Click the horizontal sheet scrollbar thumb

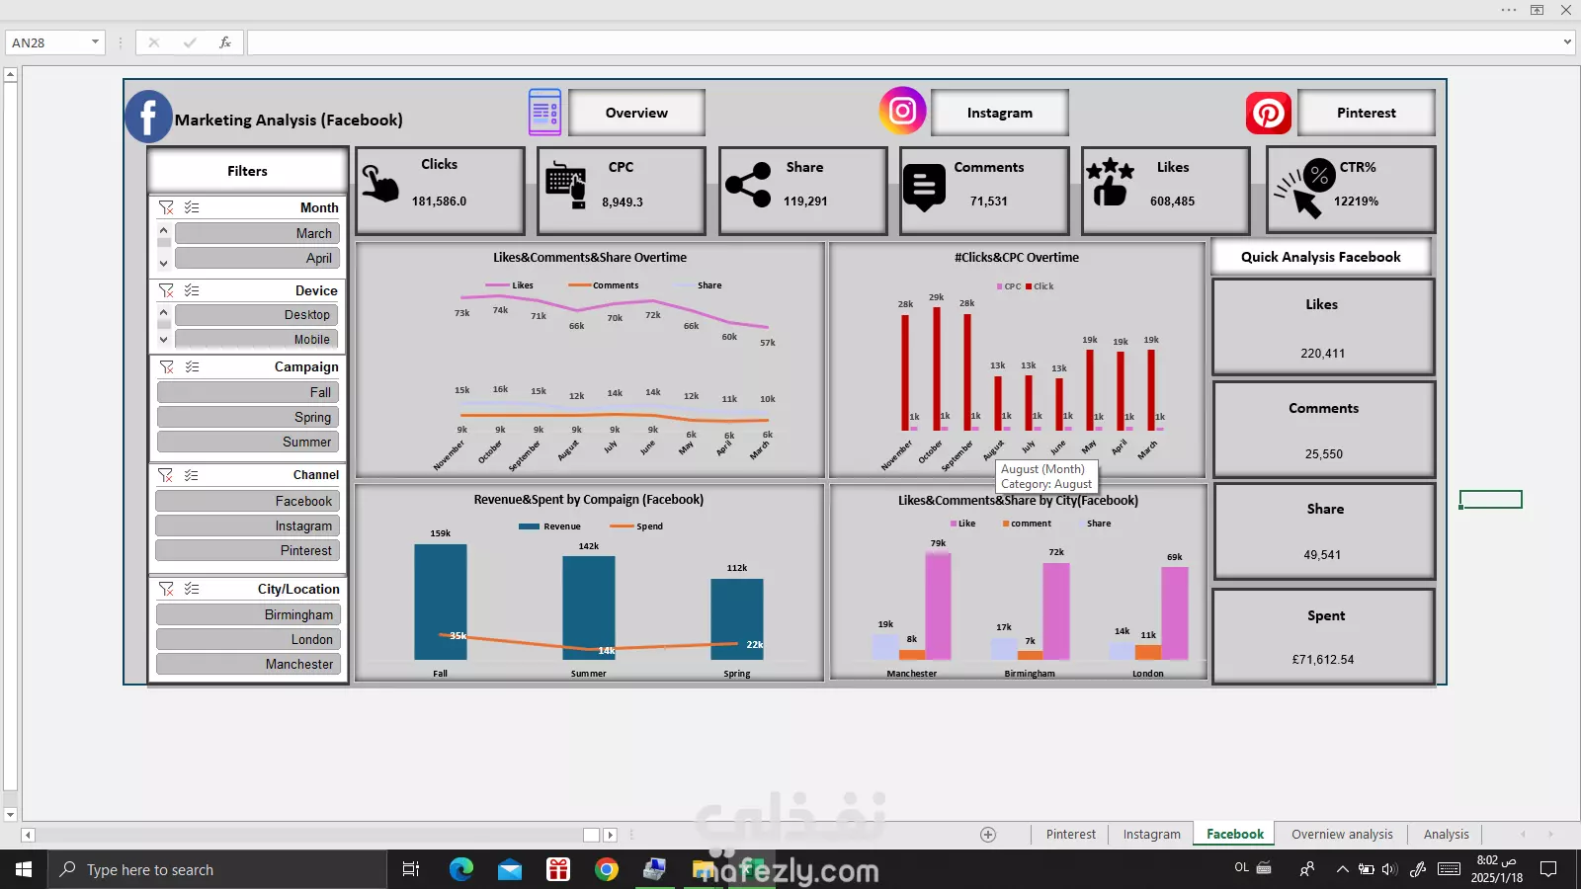(591, 835)
